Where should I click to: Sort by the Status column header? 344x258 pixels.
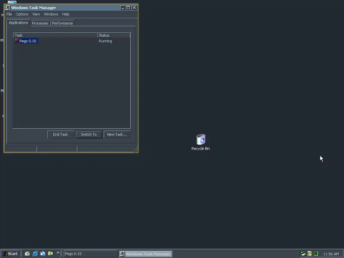pos(114,35)
